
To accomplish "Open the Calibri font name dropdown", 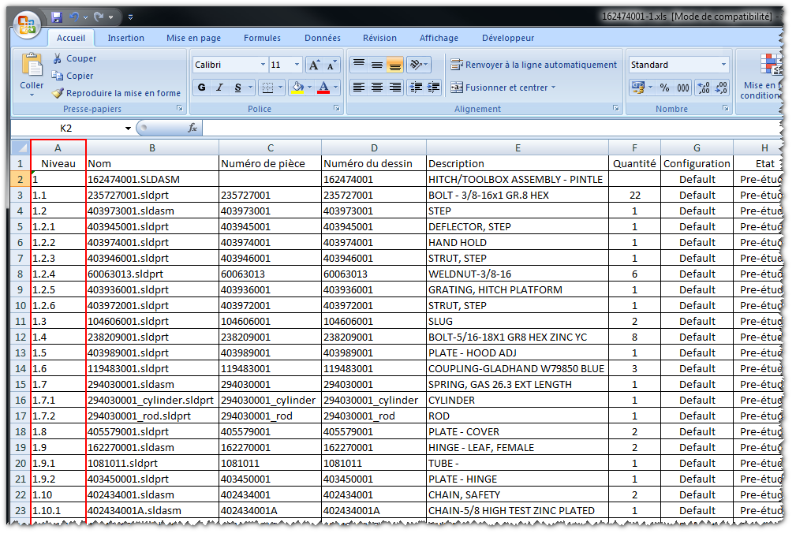I will coord(263,65).
